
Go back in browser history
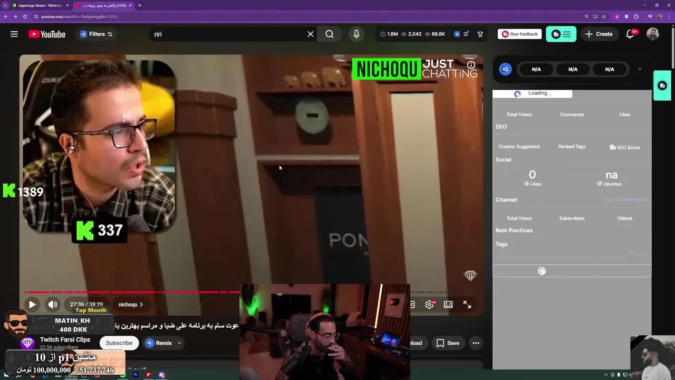tap(6, 16)
